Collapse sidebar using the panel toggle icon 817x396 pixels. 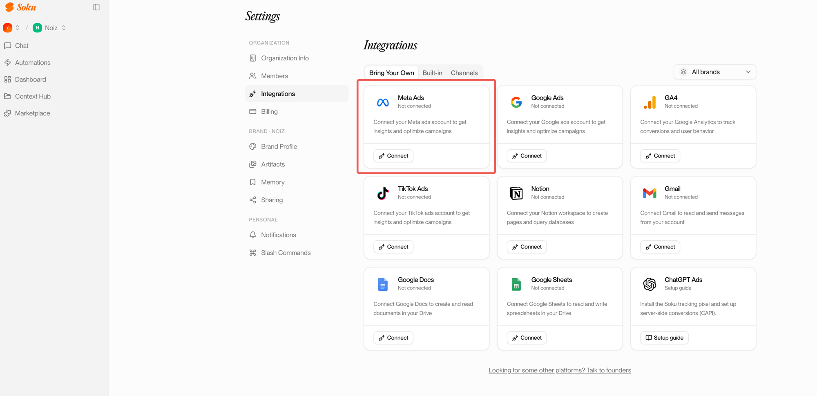click(x=96, y=7)
